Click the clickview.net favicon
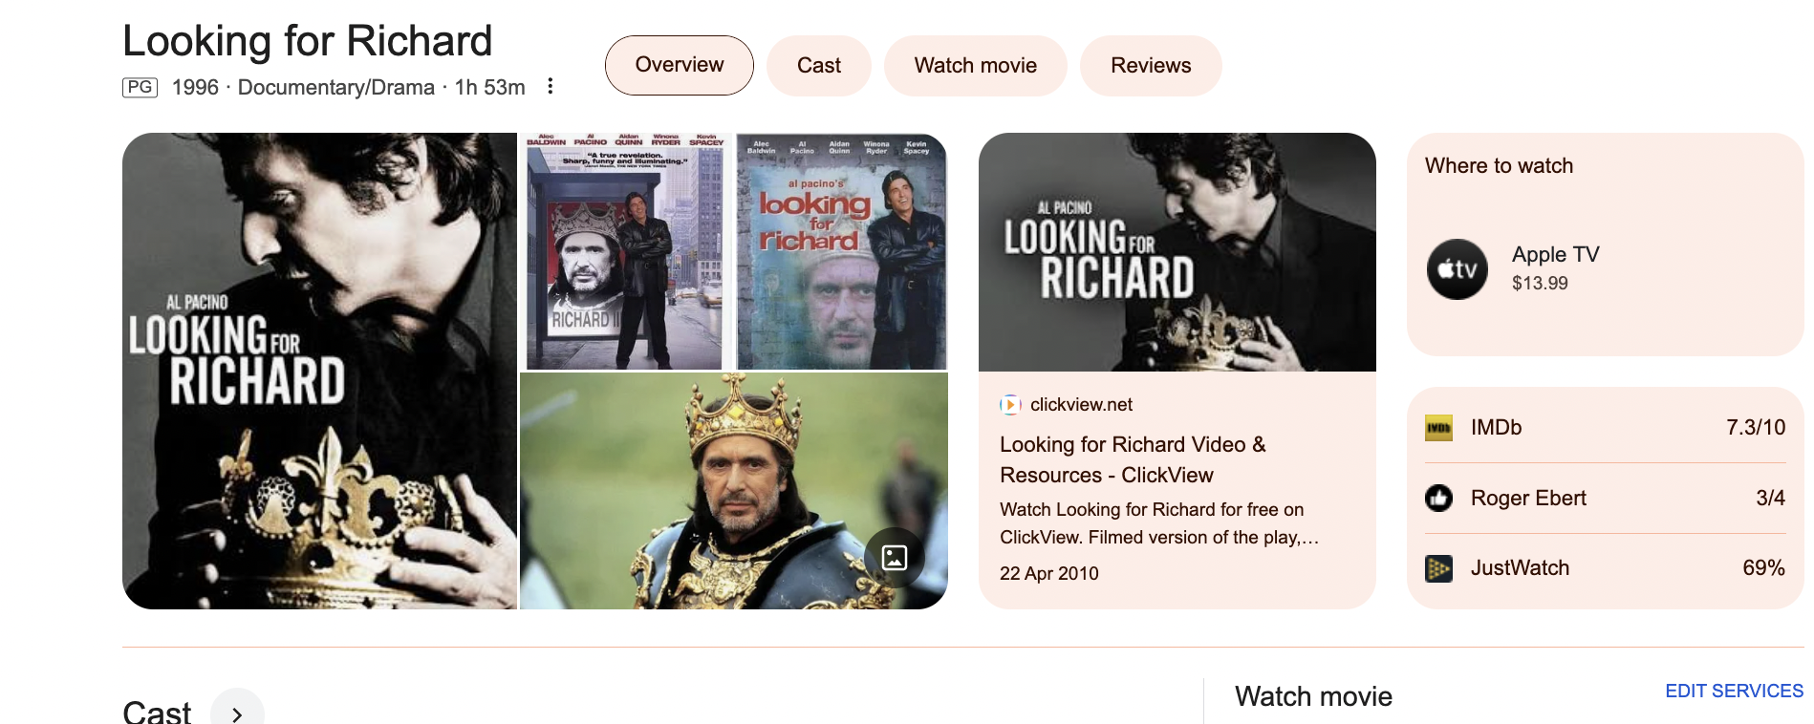This screenshot has height=724, width=1814. 1010,405
